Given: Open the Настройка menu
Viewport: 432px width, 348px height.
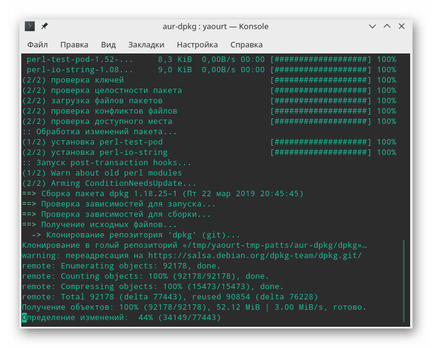Looking at the screenshot, I should [197, 45].
